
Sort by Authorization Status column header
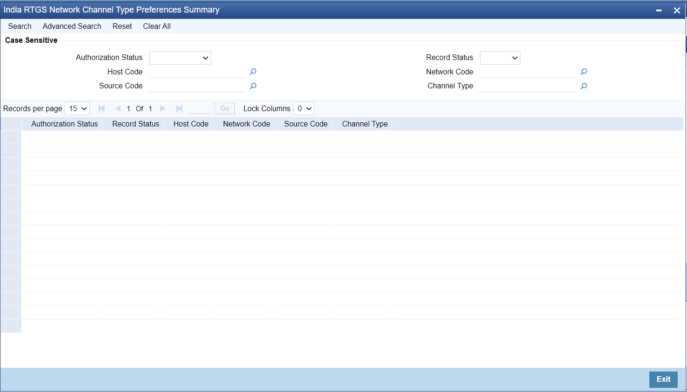[65, 124]
